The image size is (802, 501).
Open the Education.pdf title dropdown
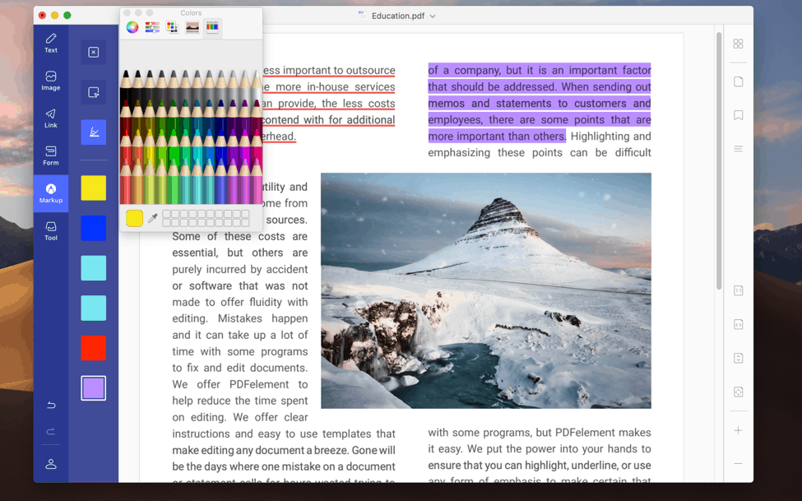[432, 15]
